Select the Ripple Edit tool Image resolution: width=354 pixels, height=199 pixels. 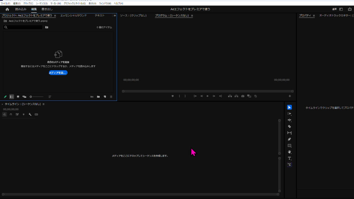[x=289, y=120]
